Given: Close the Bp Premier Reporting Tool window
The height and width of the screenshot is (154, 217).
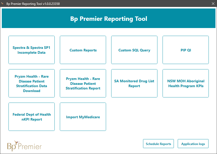Looking at the screenshot, I should pos(213,4).
